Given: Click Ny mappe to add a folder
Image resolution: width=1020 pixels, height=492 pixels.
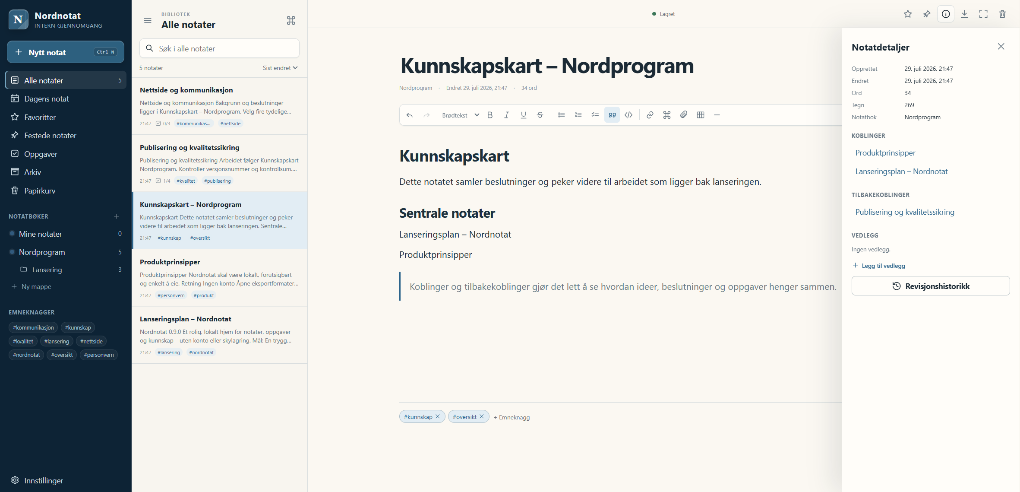Looking at the screenshot, I should coord(32,286).
